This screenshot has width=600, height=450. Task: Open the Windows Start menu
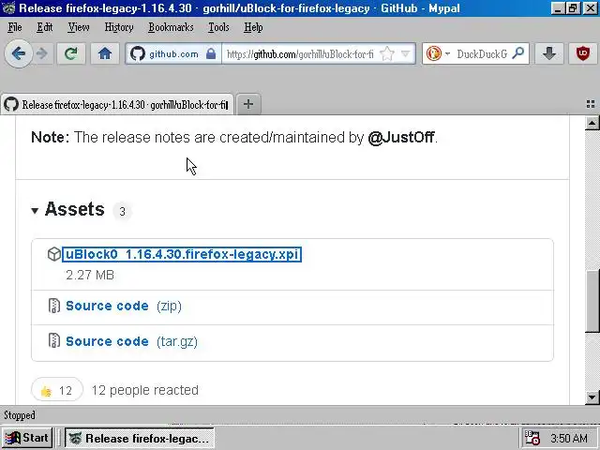27,438
